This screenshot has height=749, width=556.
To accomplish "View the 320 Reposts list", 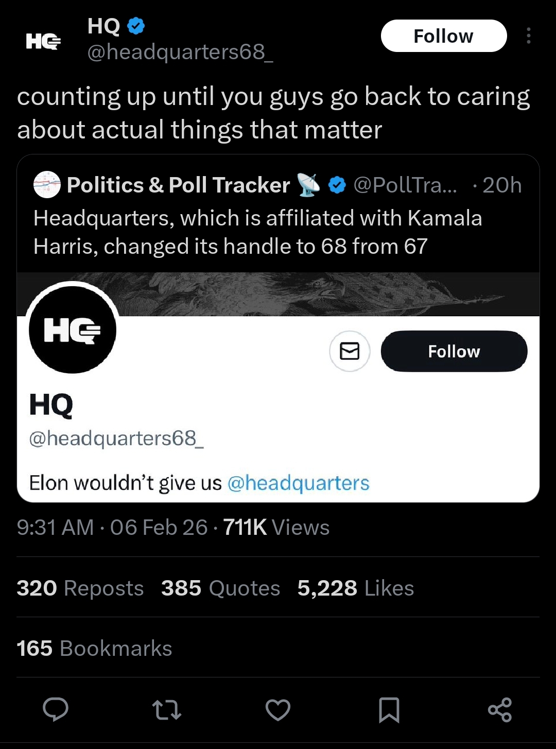I will pyautogui.click(x=80, y=588).
